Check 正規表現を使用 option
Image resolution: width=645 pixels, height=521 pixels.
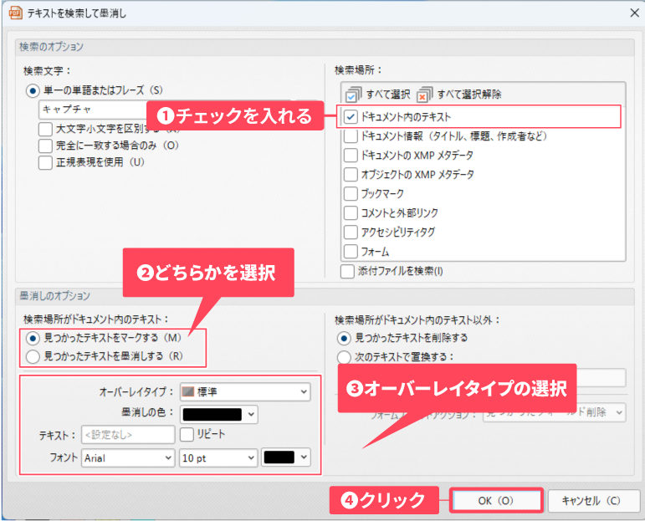46,162
